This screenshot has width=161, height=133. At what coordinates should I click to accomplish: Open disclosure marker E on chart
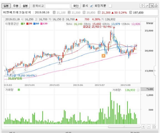(11, 75)
